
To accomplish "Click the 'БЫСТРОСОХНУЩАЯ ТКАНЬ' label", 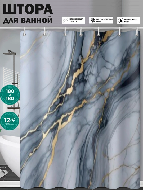I will [x=104, y=20].
